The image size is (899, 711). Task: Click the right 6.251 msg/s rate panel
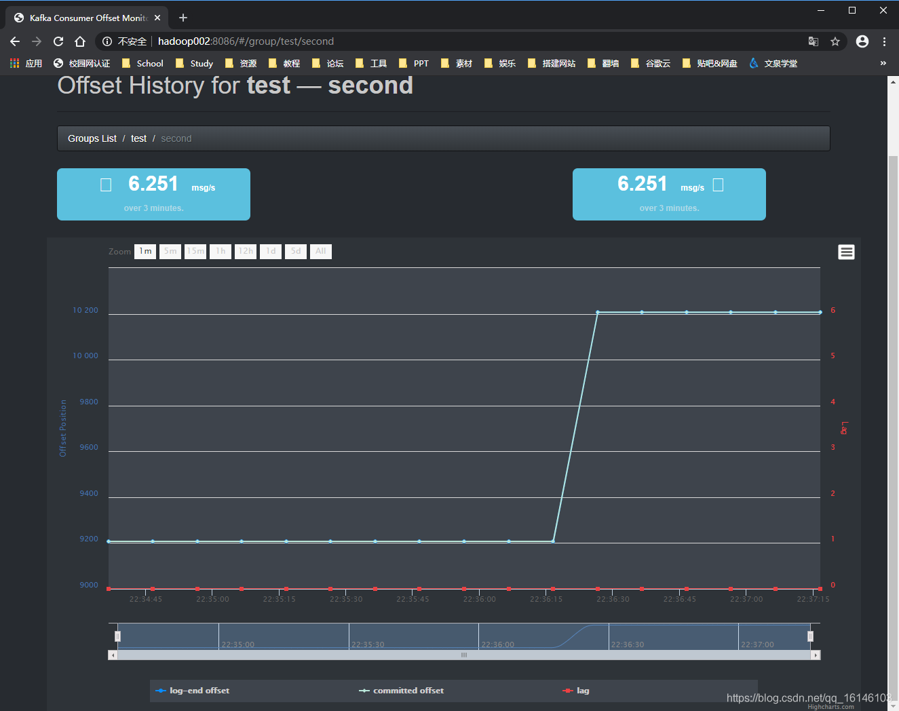click(x=669, y=194)
